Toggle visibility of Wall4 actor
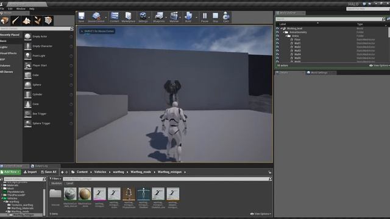This screenshot has width=390, height=219. pyautogui.click(x=277, y=54)
